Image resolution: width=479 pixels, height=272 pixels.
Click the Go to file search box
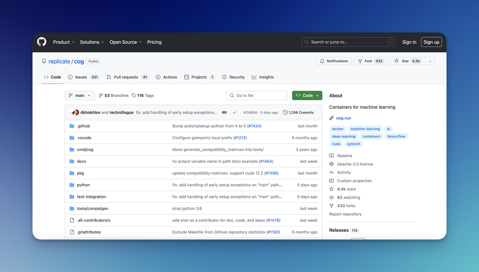point(256,95)
